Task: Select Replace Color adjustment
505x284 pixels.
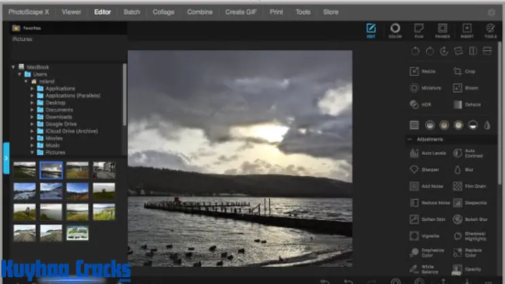Action: [x=468, y=253]
